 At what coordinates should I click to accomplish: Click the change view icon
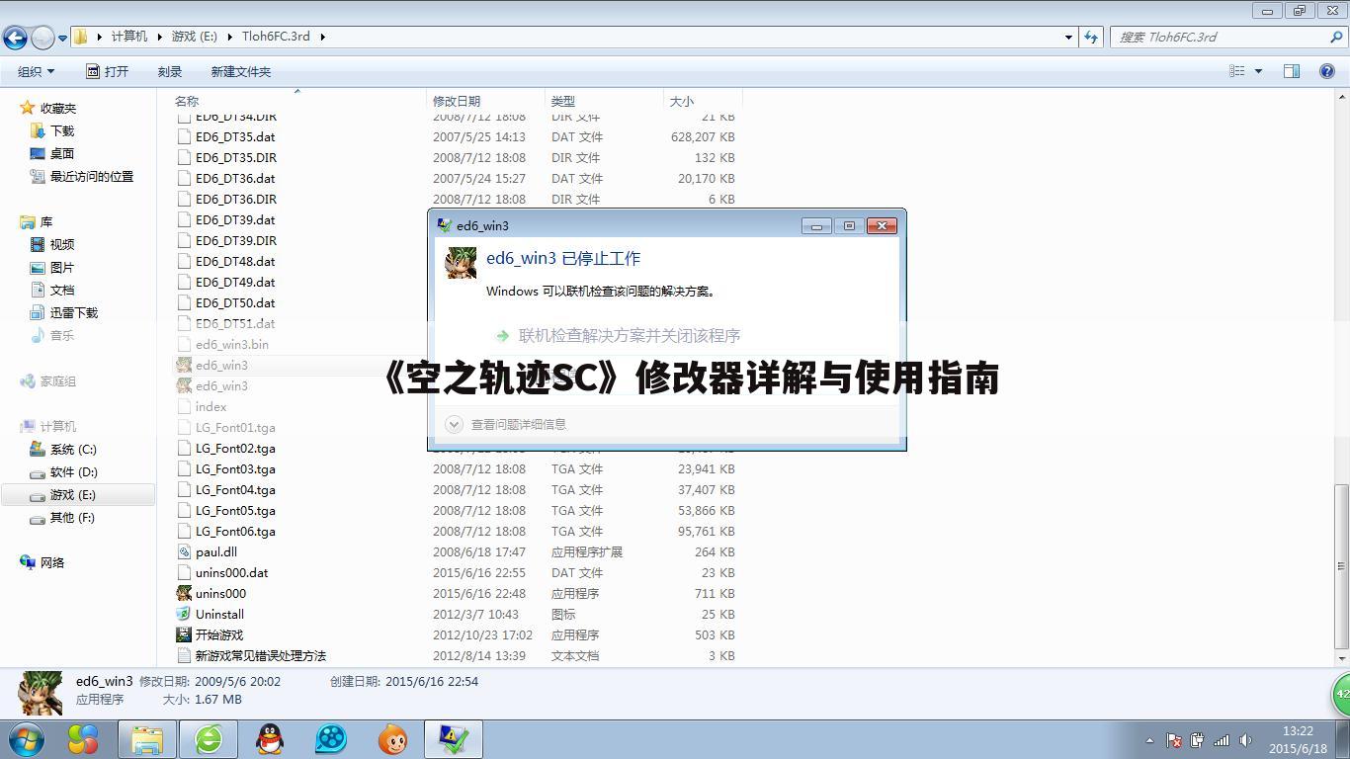1236,71
